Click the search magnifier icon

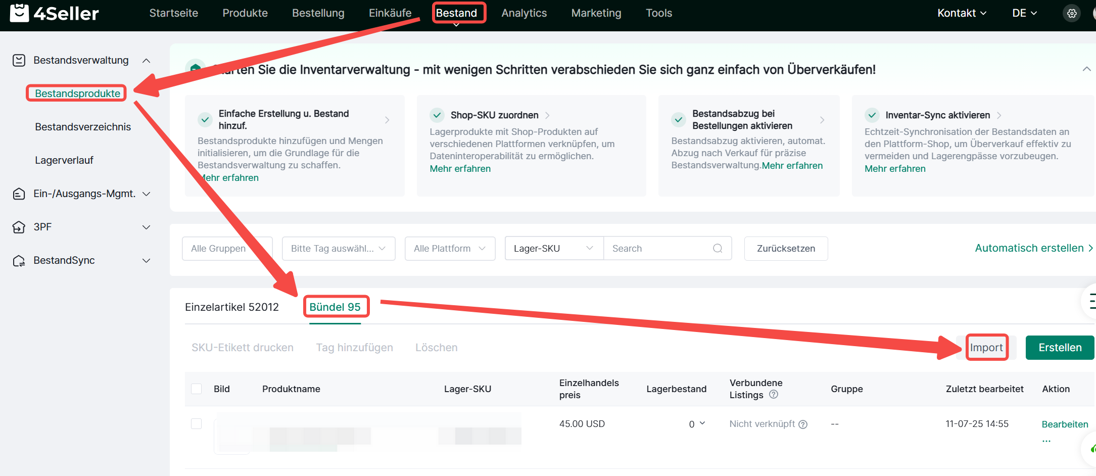pos(717,249)
